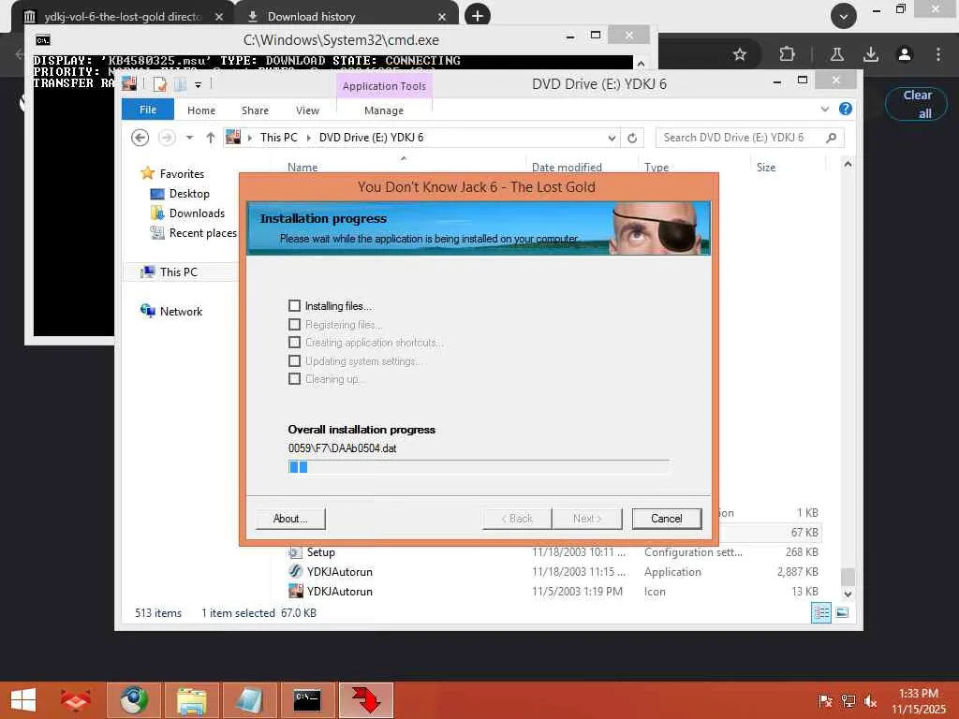Open Customize Quick Access Toolbar dropdown
The image size is (959, 719).
tap(199, 85)
